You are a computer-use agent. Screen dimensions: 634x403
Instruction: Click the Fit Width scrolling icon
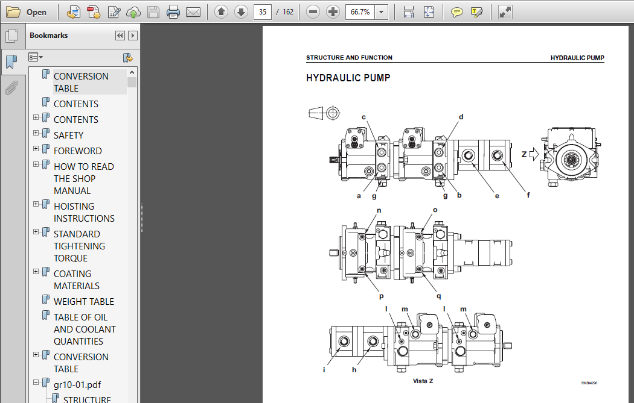tap(409, 12)
